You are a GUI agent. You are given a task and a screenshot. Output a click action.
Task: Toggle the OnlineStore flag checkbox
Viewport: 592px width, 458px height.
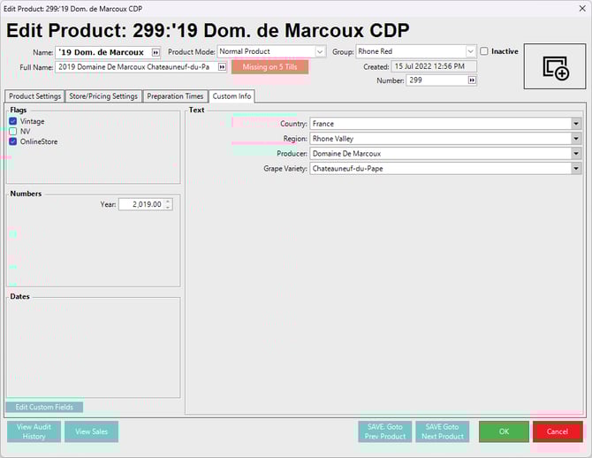(13, 141)
